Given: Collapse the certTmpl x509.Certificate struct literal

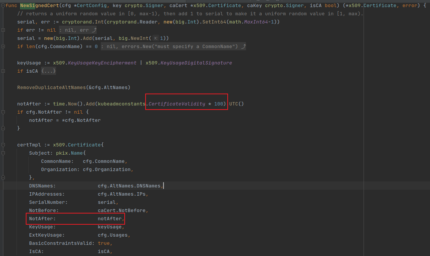Looking at the screenshot, I should 3,145.
